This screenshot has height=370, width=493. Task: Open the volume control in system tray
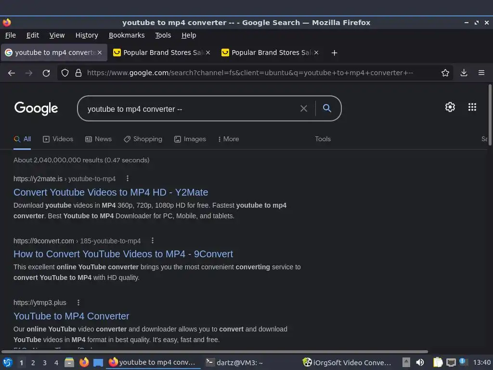[420, 362]
